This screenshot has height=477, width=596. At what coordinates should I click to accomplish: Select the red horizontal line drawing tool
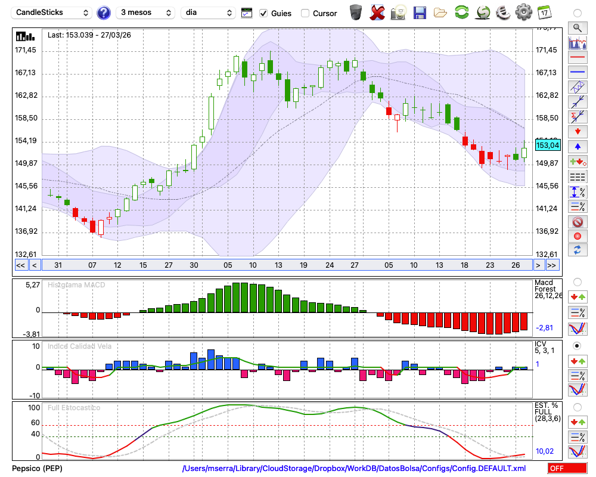click(x=577, y=57)
